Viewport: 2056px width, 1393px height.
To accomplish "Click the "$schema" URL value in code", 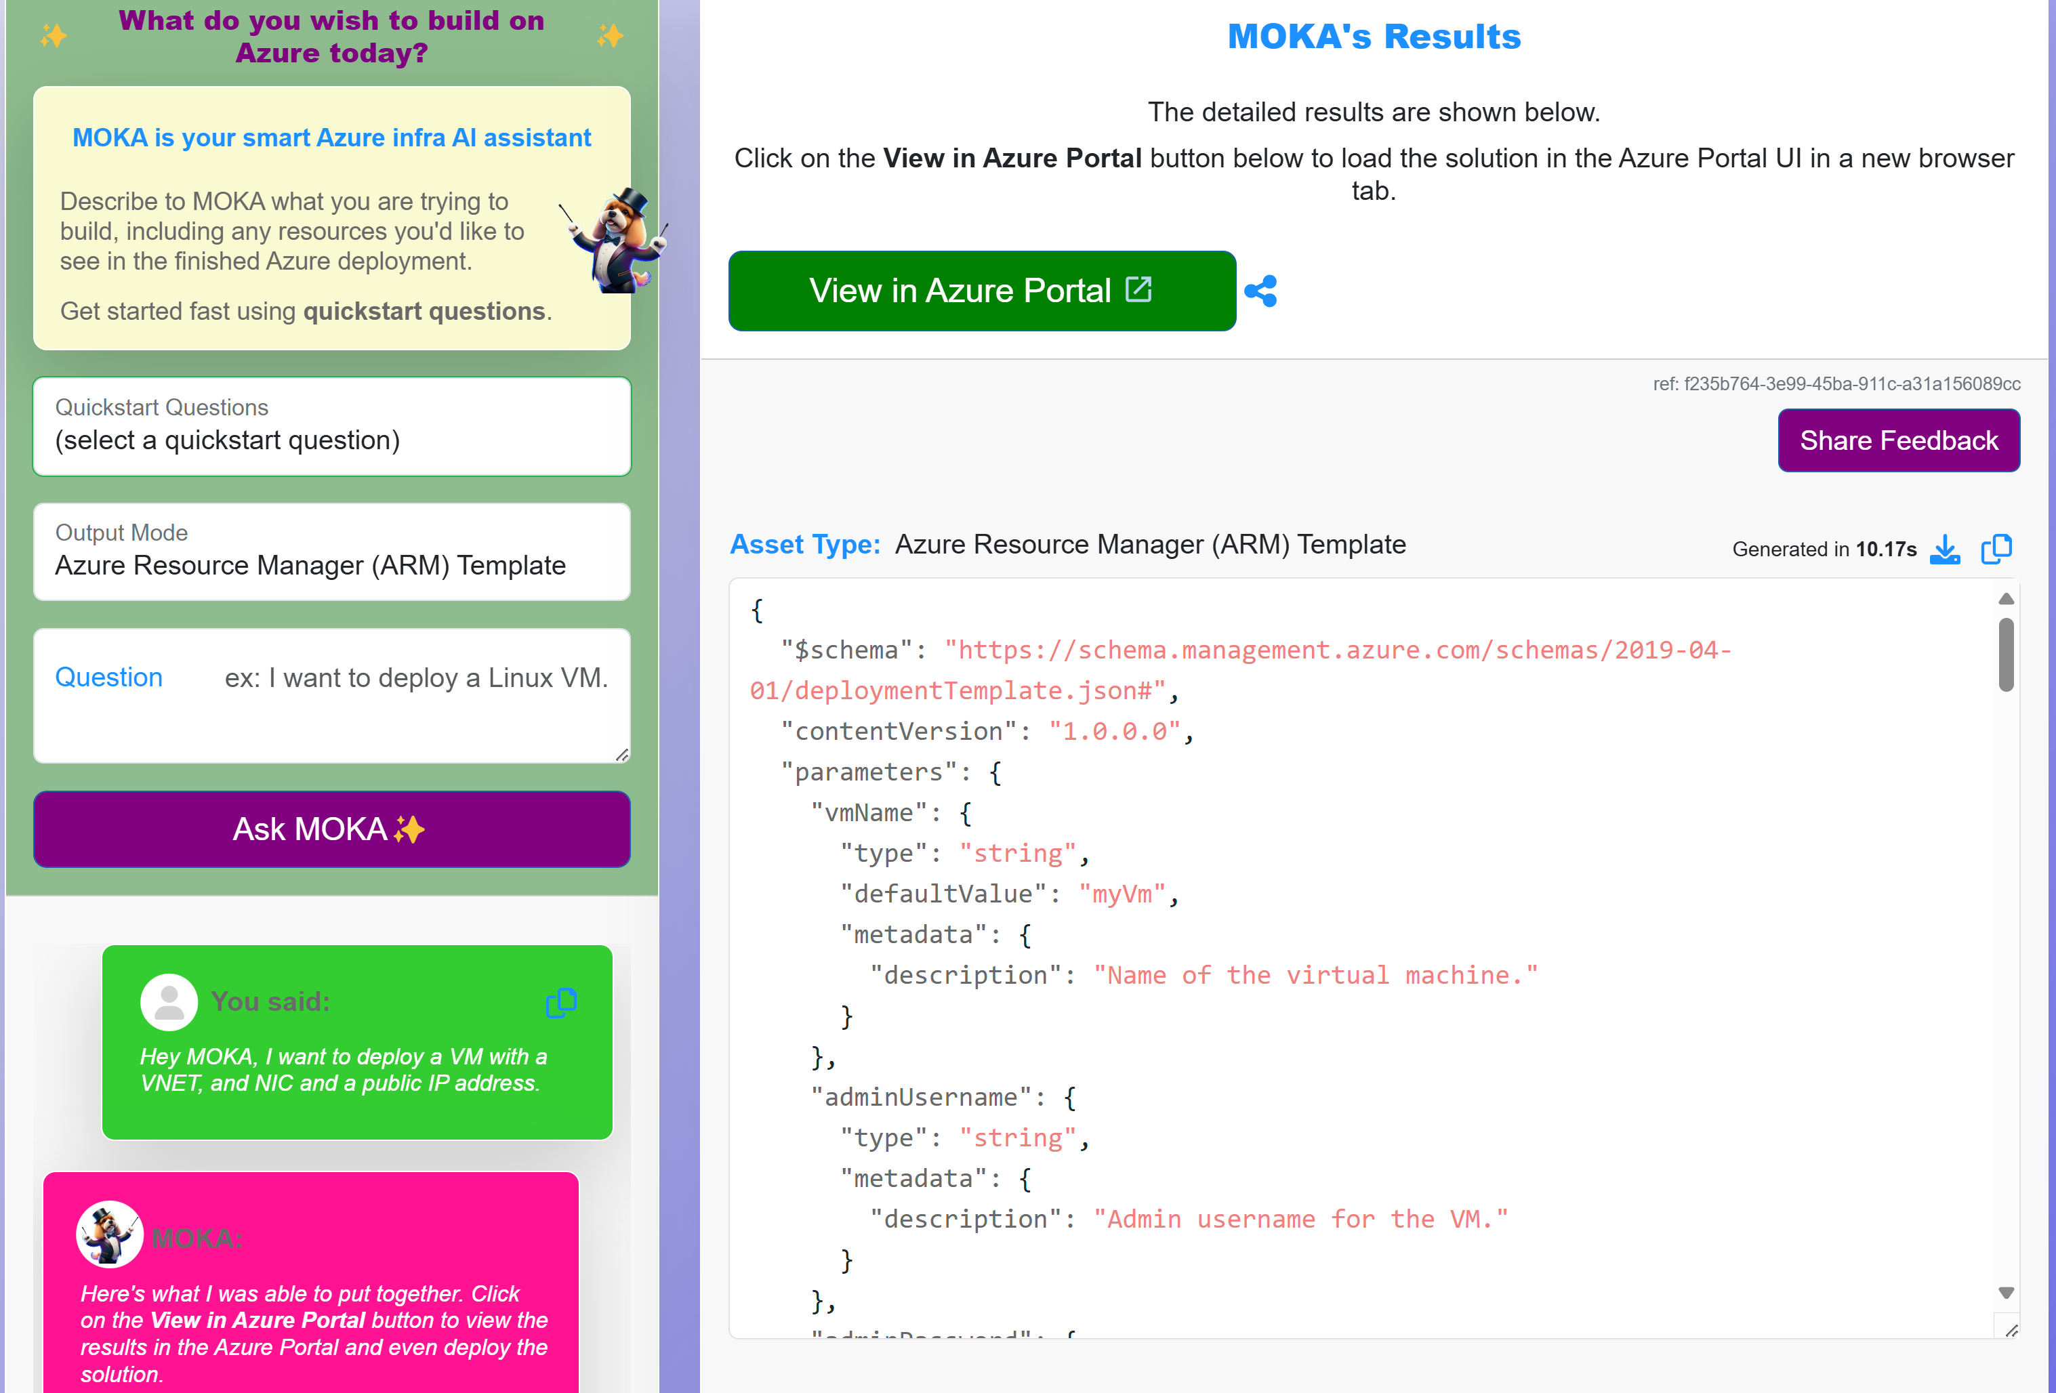I will pyautogui.click(x=1240, y=670).
